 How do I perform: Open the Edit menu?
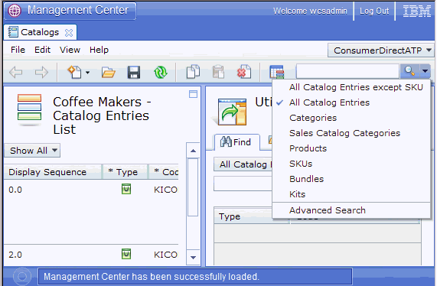42,50
